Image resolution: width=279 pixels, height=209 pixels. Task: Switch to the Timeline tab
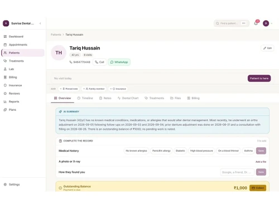pyautogui.click(x=85, y=98)
